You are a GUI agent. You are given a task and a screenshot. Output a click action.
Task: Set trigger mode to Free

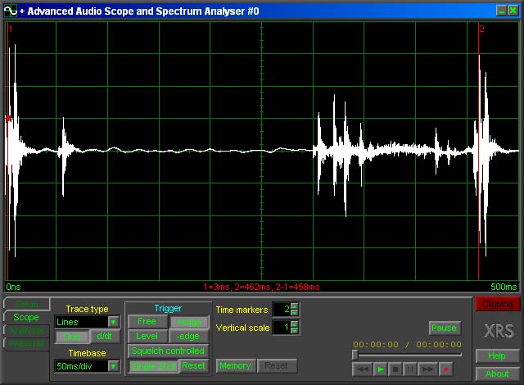[x=147, y=321]
